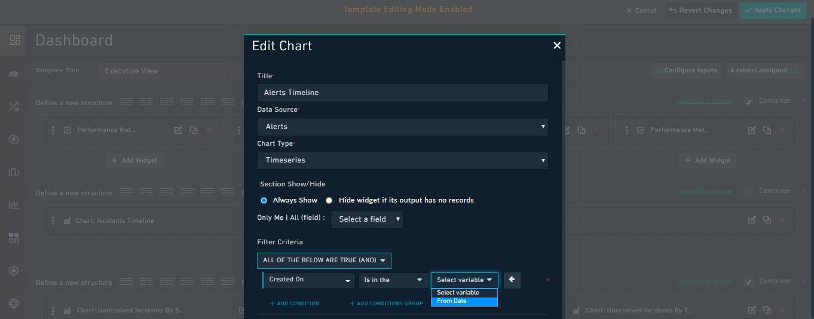
Task: Duplicate the Chart: Incidents Timeline widget
Action: pos(767,220)
